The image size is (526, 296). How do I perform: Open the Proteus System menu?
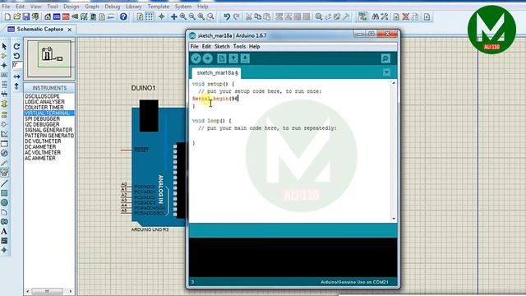point(182,7)
